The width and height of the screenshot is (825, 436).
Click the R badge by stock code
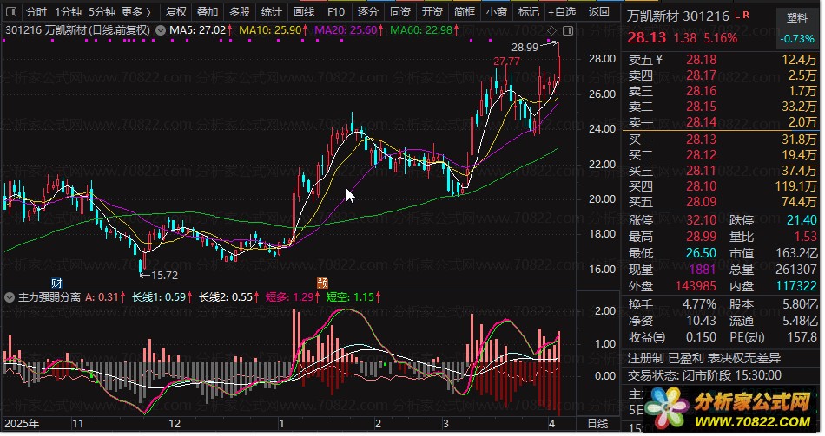point(746,15)
